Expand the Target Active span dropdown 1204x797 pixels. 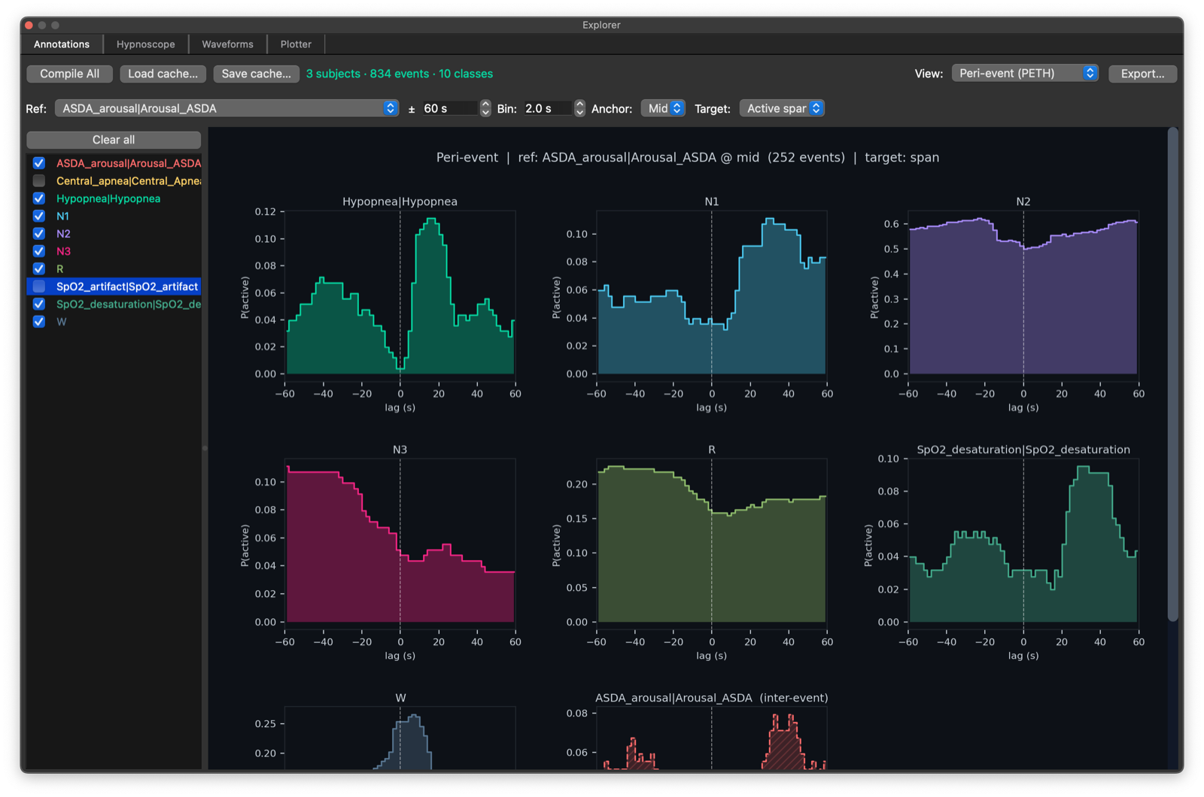782,108
